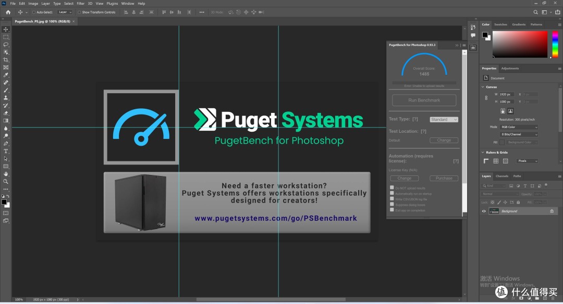Click the Home icon in options bar
The image size is (563, 304).
coord(8,12)
